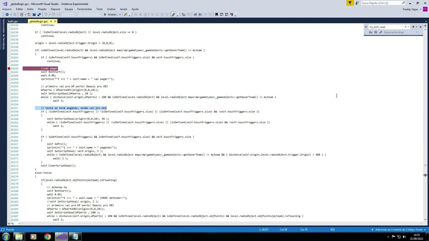Screen dimensions: 429x241
Task: Toggle regular expressions in find box
Action: [381, 32]
